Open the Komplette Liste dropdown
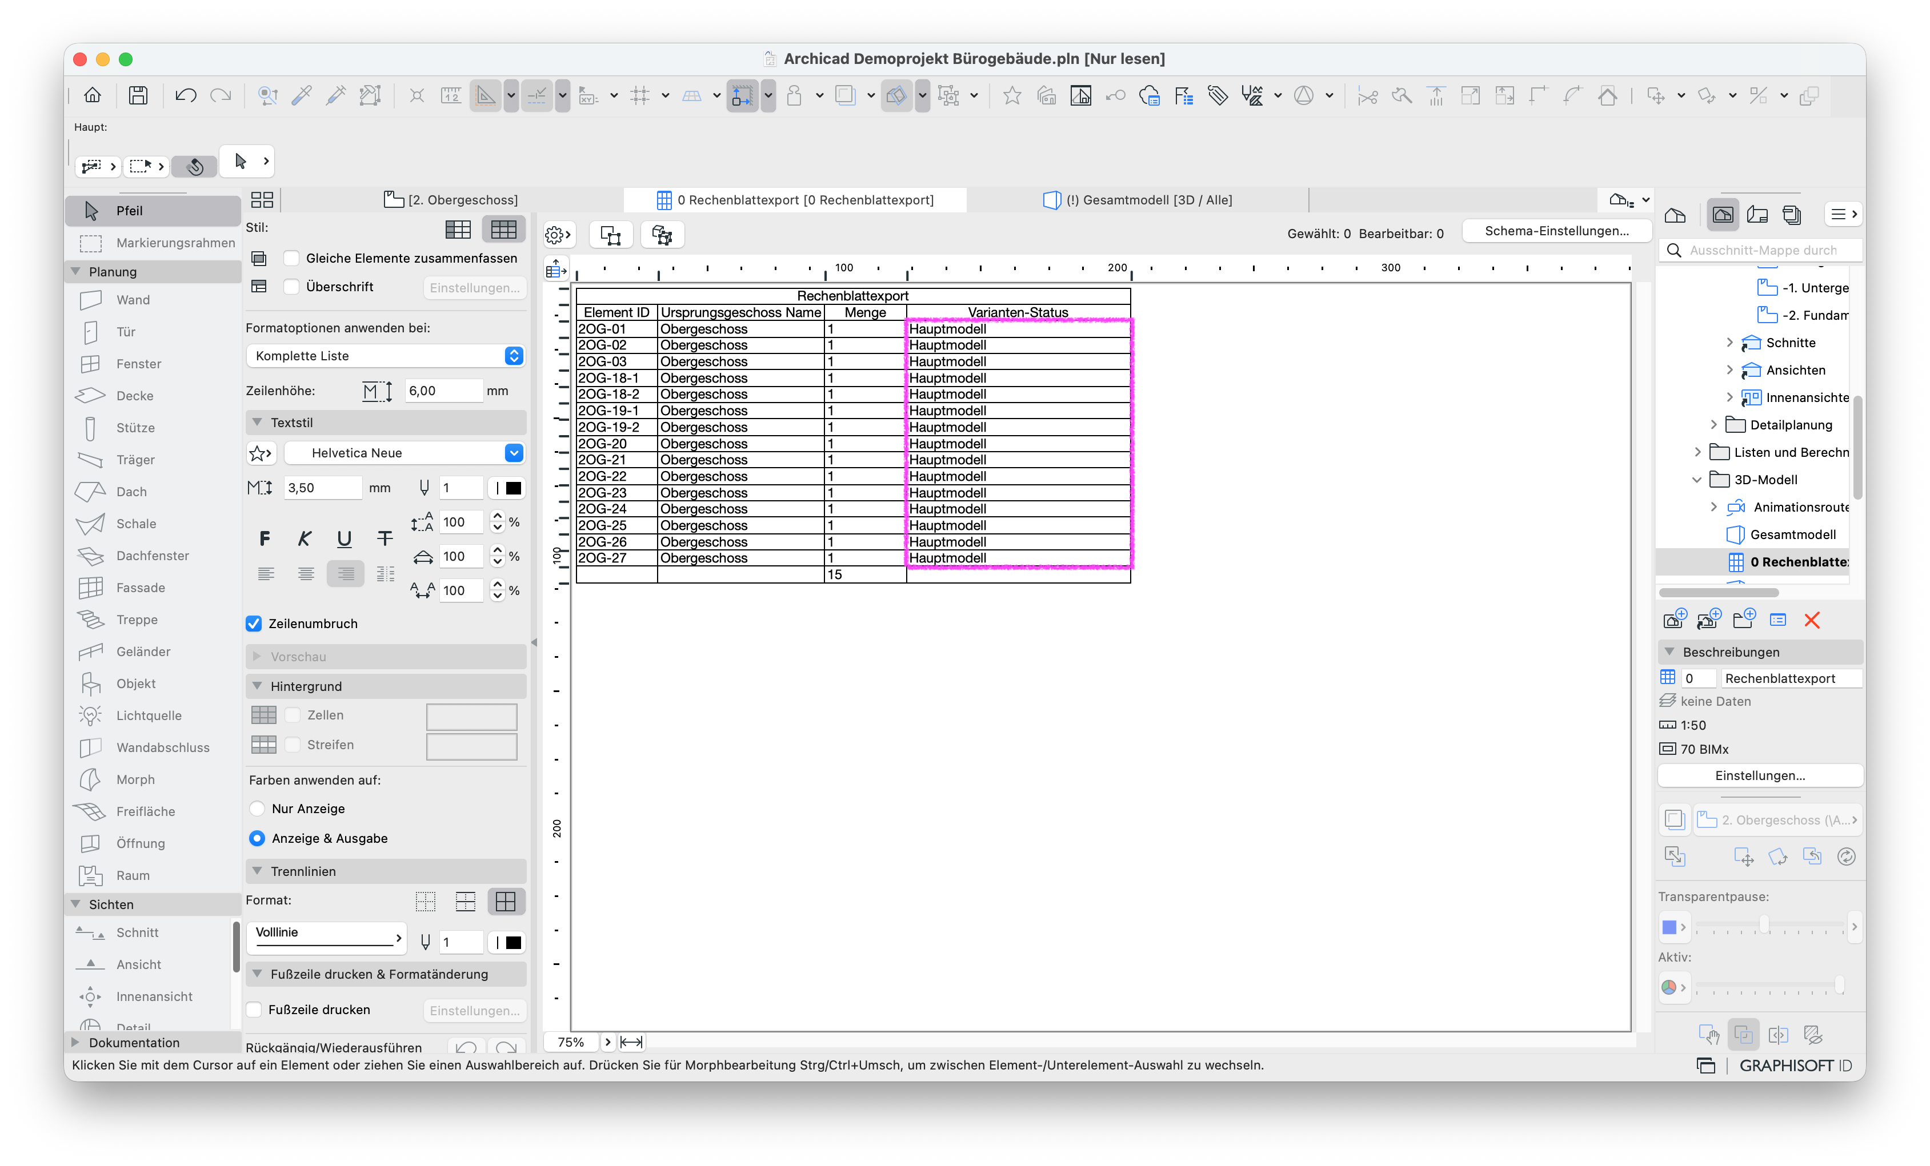The image size is (1930, 1166). click(386, 356)
